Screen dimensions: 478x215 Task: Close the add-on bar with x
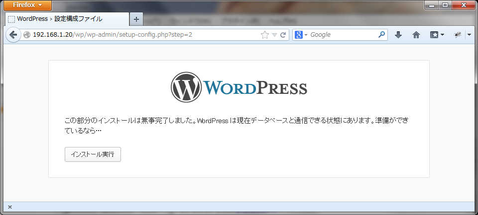[10, 207]
